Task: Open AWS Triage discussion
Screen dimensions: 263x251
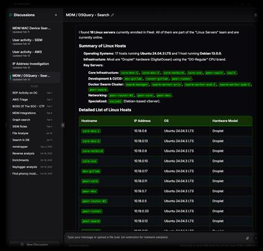Action: point(32,99)
